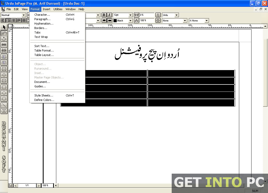Apply fourth paragraph alignment button
Image resolution: width=268 pixels, height=193 pixels.
coord(19,20)
